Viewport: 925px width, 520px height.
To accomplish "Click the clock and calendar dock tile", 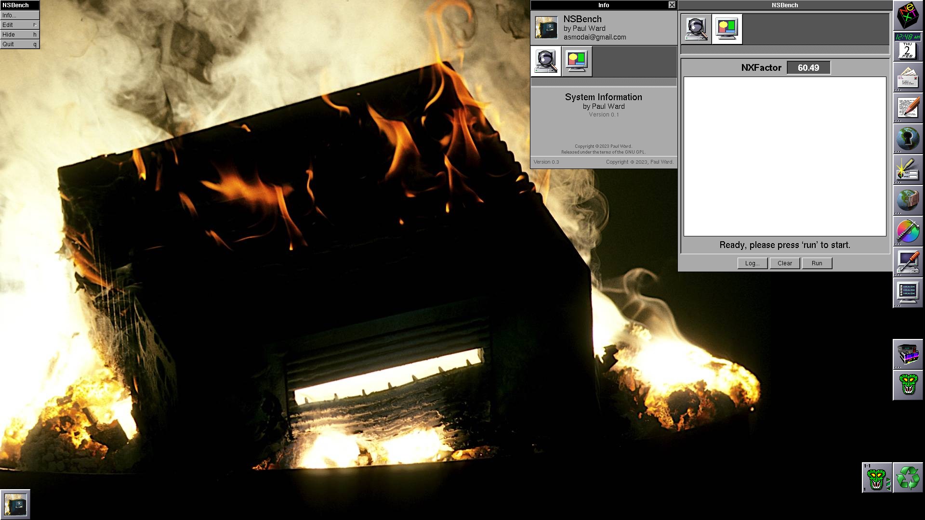I will click(x=908, y=46).
